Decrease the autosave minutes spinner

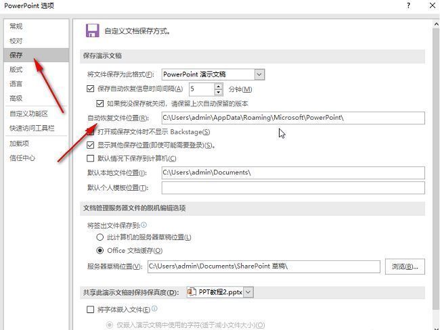(219, 92)
